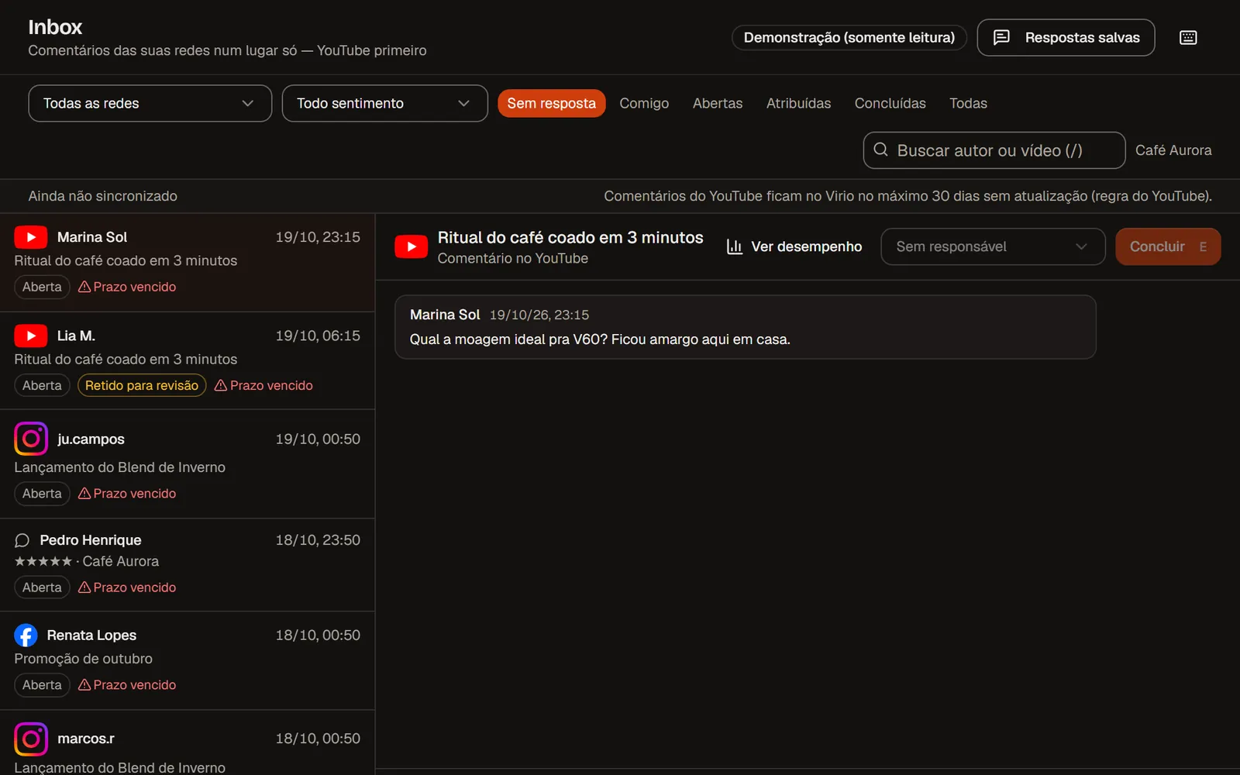This screenshot has width=1240, height=775.
Task: Open Todas as redes network dropdown
Action: (150, 103)
